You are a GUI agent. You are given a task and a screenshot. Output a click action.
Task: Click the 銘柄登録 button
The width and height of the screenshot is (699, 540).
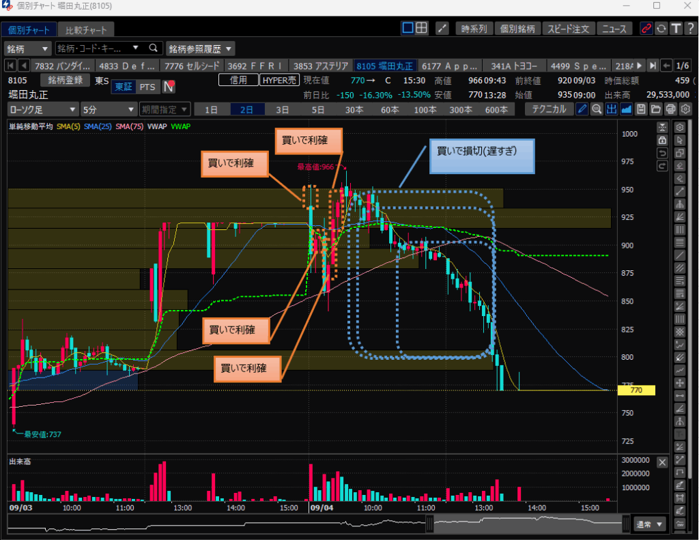tap(65, 81)
